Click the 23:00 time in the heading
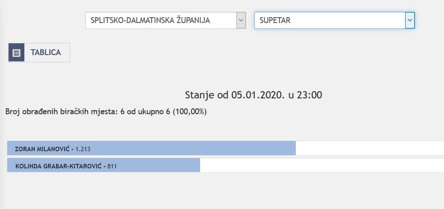Image resolution: width=444 pixels, height=209 pixels. (x=312, y=95)
